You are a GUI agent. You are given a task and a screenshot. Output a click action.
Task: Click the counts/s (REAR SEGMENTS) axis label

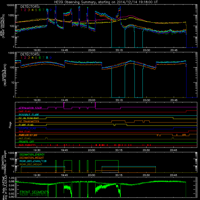pos(4,75)
